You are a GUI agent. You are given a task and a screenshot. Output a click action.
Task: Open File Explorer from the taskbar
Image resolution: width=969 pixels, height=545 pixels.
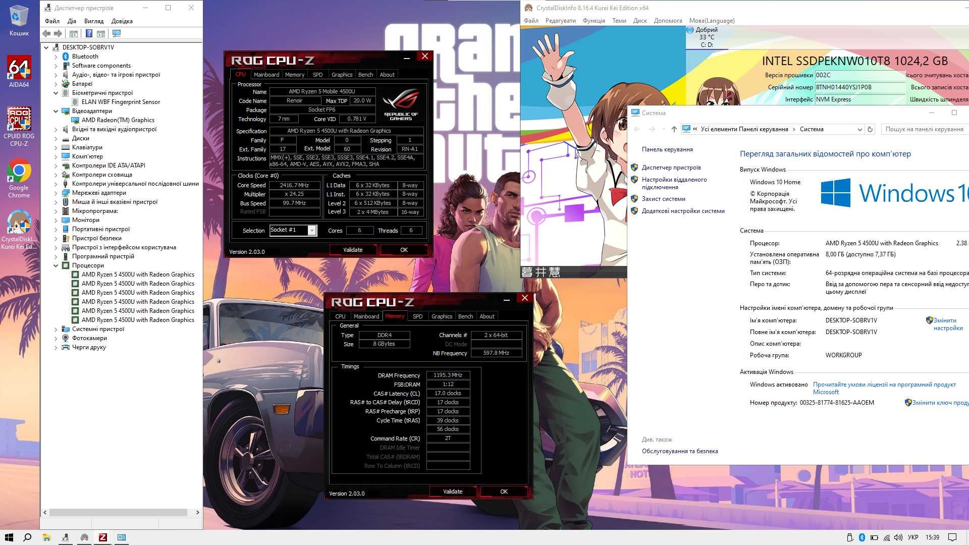pyautogui.click(x=46, y=537)
